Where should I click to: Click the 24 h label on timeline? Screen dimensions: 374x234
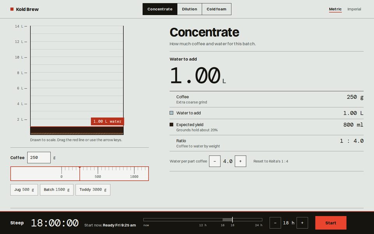coord(259,225)
